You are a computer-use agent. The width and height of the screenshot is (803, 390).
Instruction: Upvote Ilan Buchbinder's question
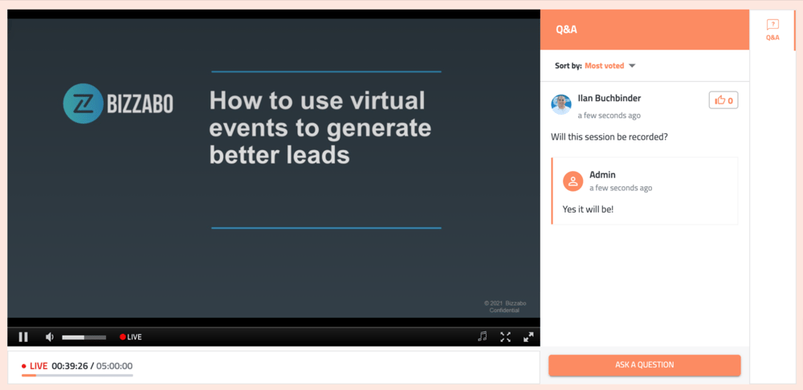coord(724,100)
